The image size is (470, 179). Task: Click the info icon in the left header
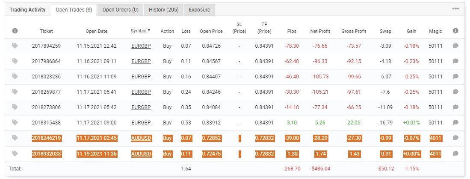click(15, 31)
